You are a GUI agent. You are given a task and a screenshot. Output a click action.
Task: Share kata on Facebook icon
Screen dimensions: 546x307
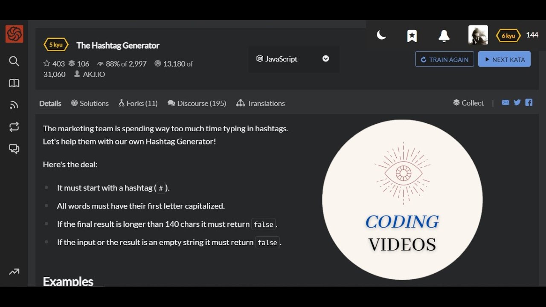coord(529,102)
